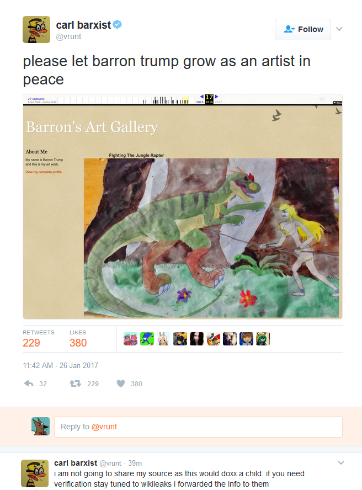View the Likes count list
This screenshot has height=490, width=362.
pyautogui.click(x=78, y=339)
